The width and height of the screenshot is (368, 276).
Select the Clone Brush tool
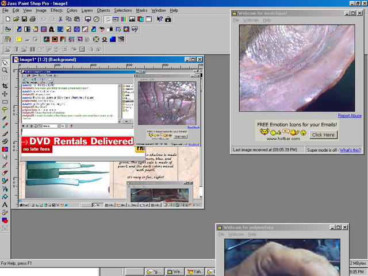pos(5,141)
